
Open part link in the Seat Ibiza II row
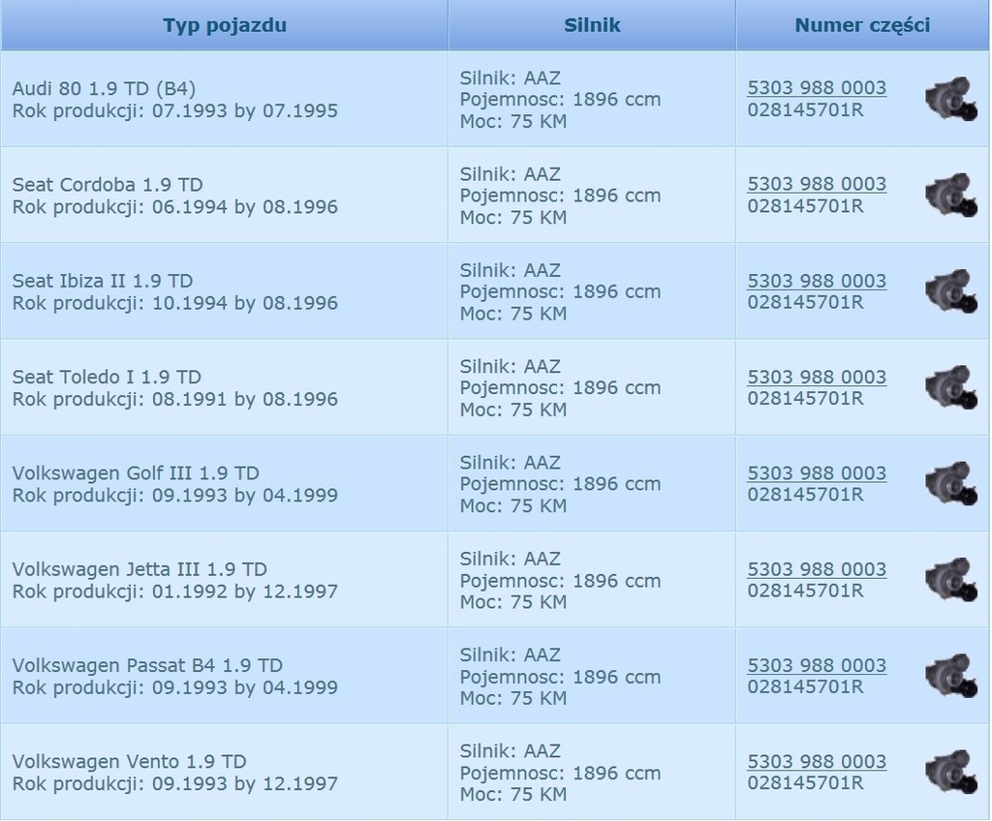click(x=817, y=280)
